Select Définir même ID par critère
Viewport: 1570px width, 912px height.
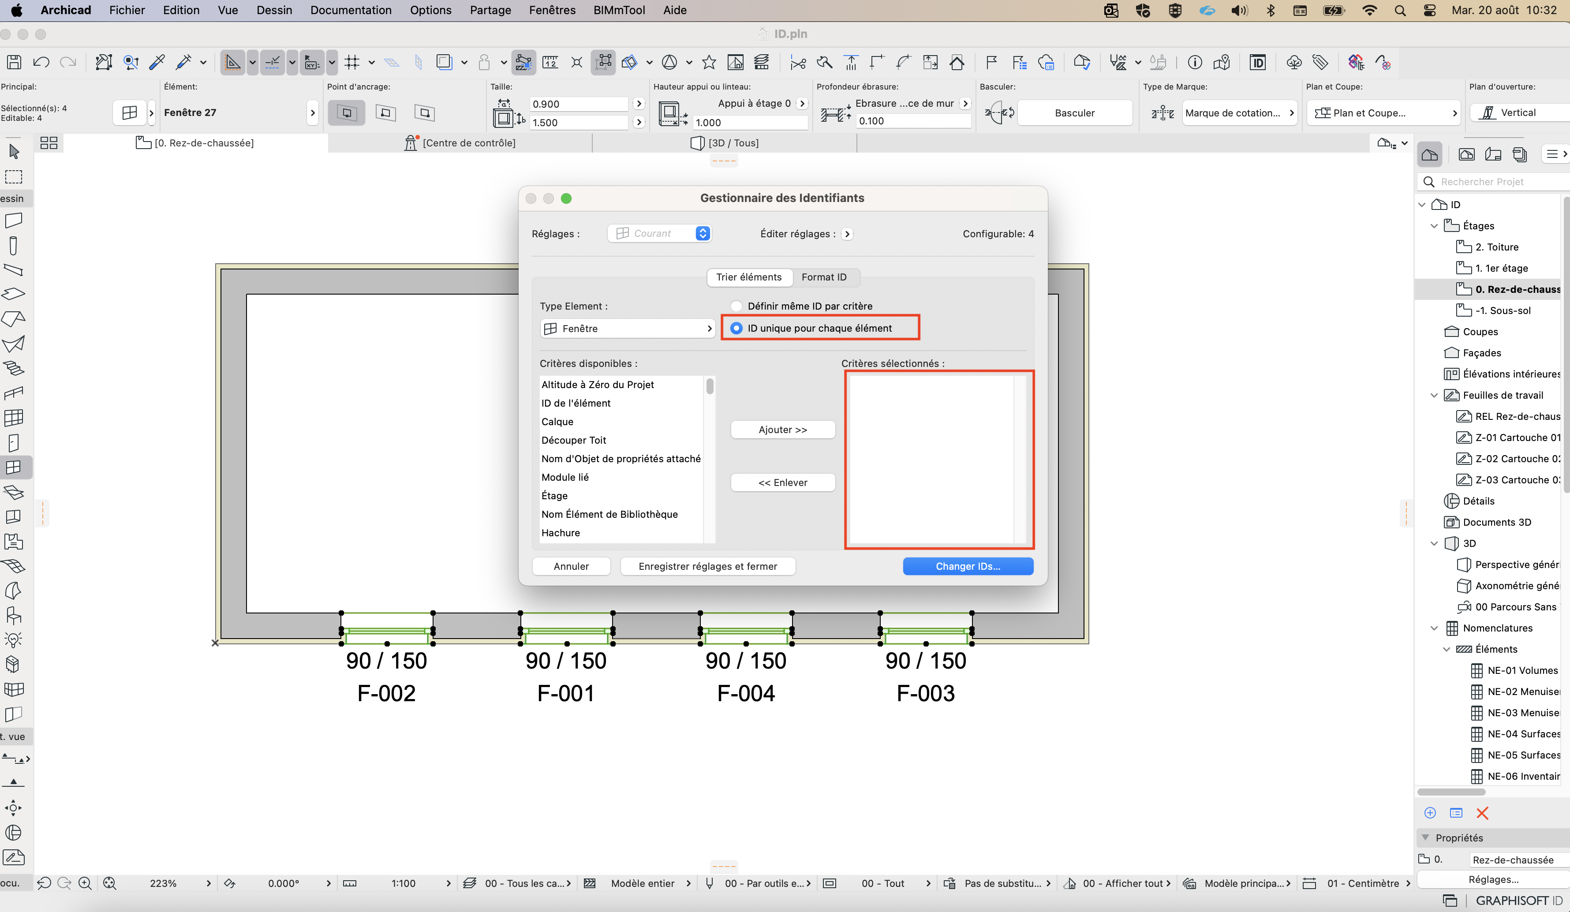(x=736, y=306)
